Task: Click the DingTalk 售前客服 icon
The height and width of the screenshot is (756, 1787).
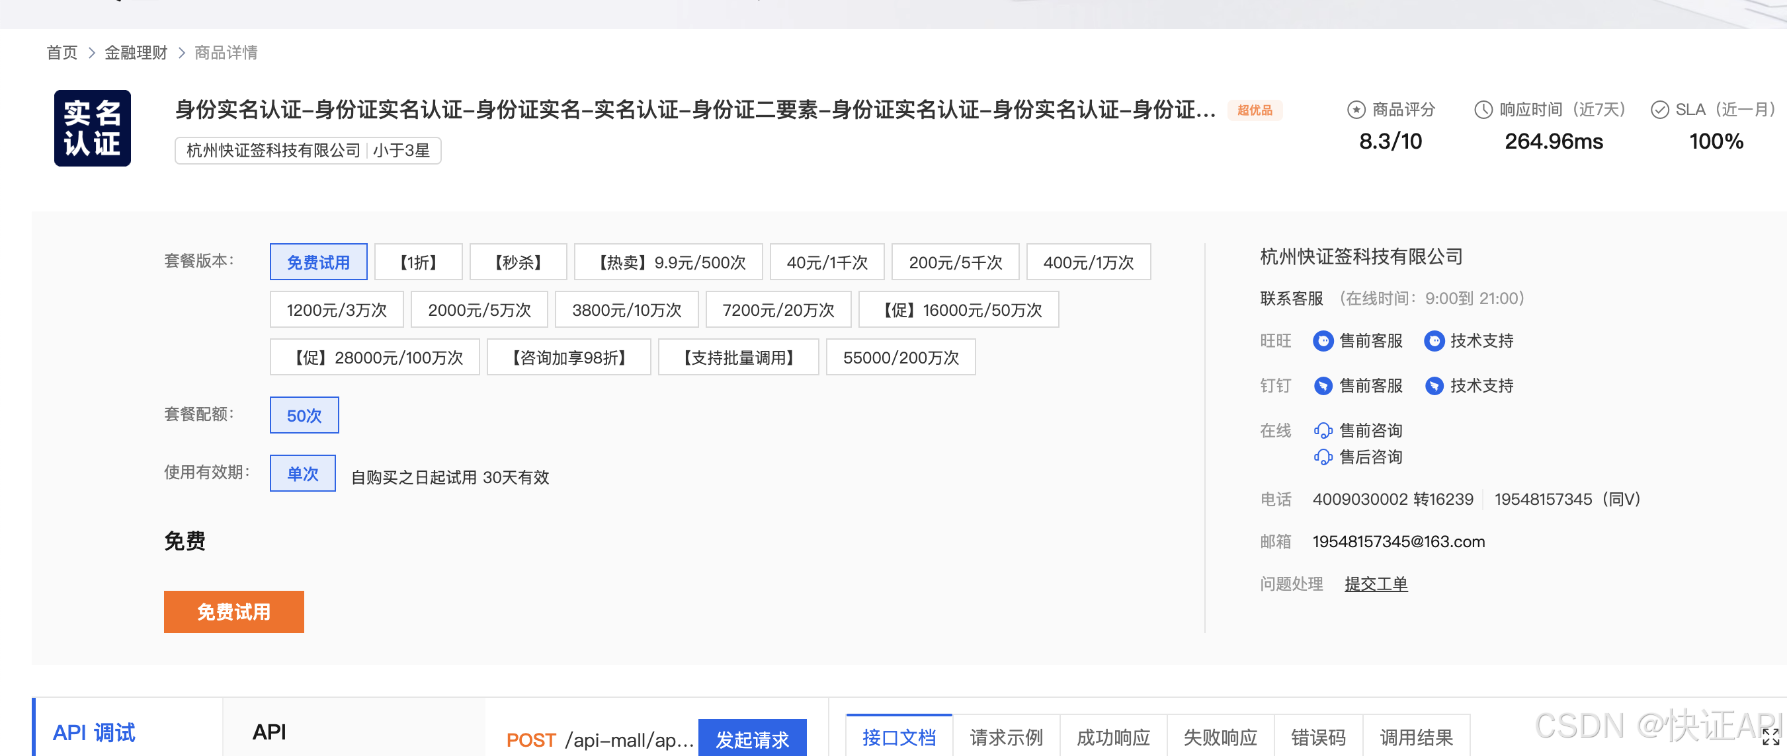Action: coord(1322,386)
